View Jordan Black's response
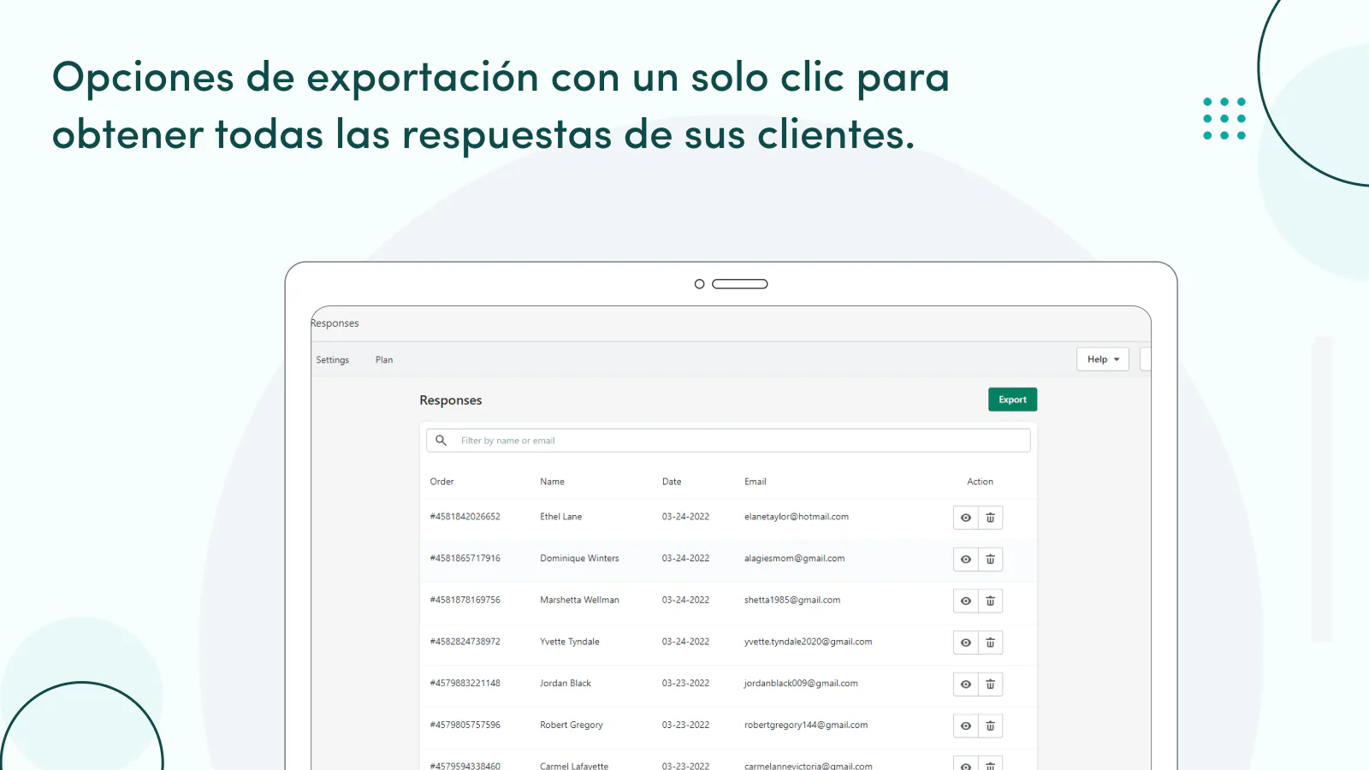The image size is (1369, 770). [966, 684]
